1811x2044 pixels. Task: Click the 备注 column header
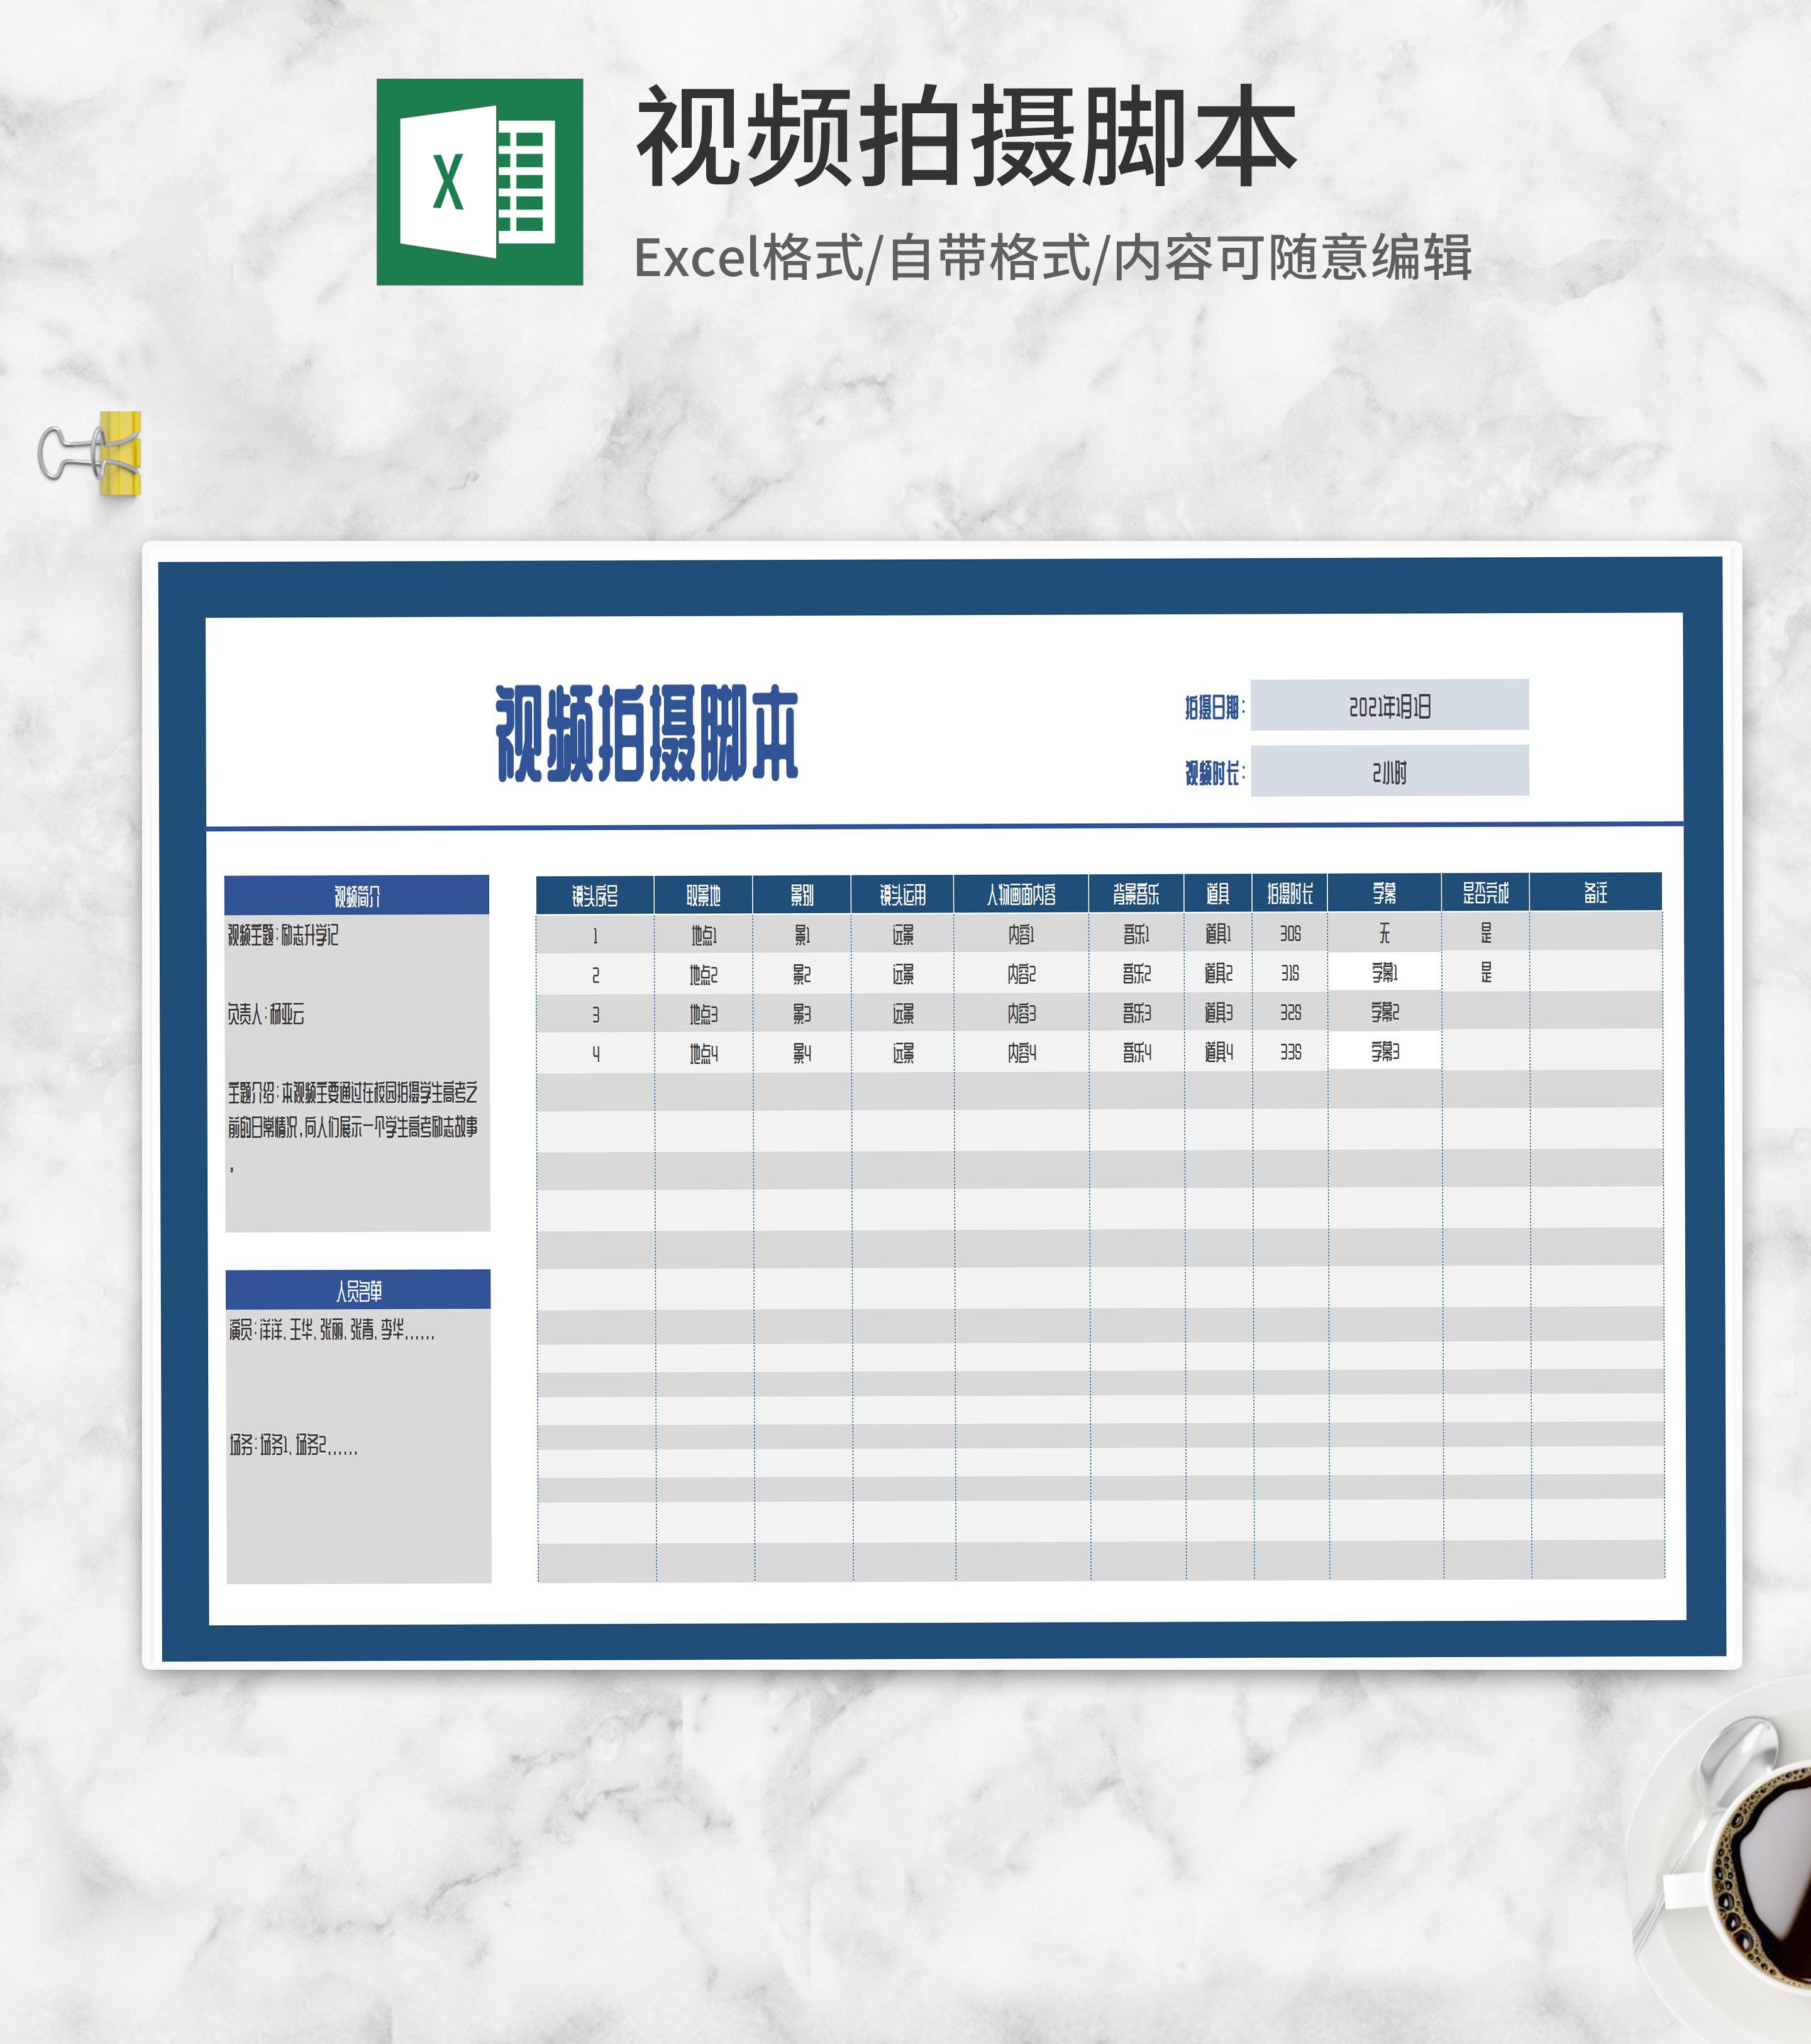point(1595,892)
